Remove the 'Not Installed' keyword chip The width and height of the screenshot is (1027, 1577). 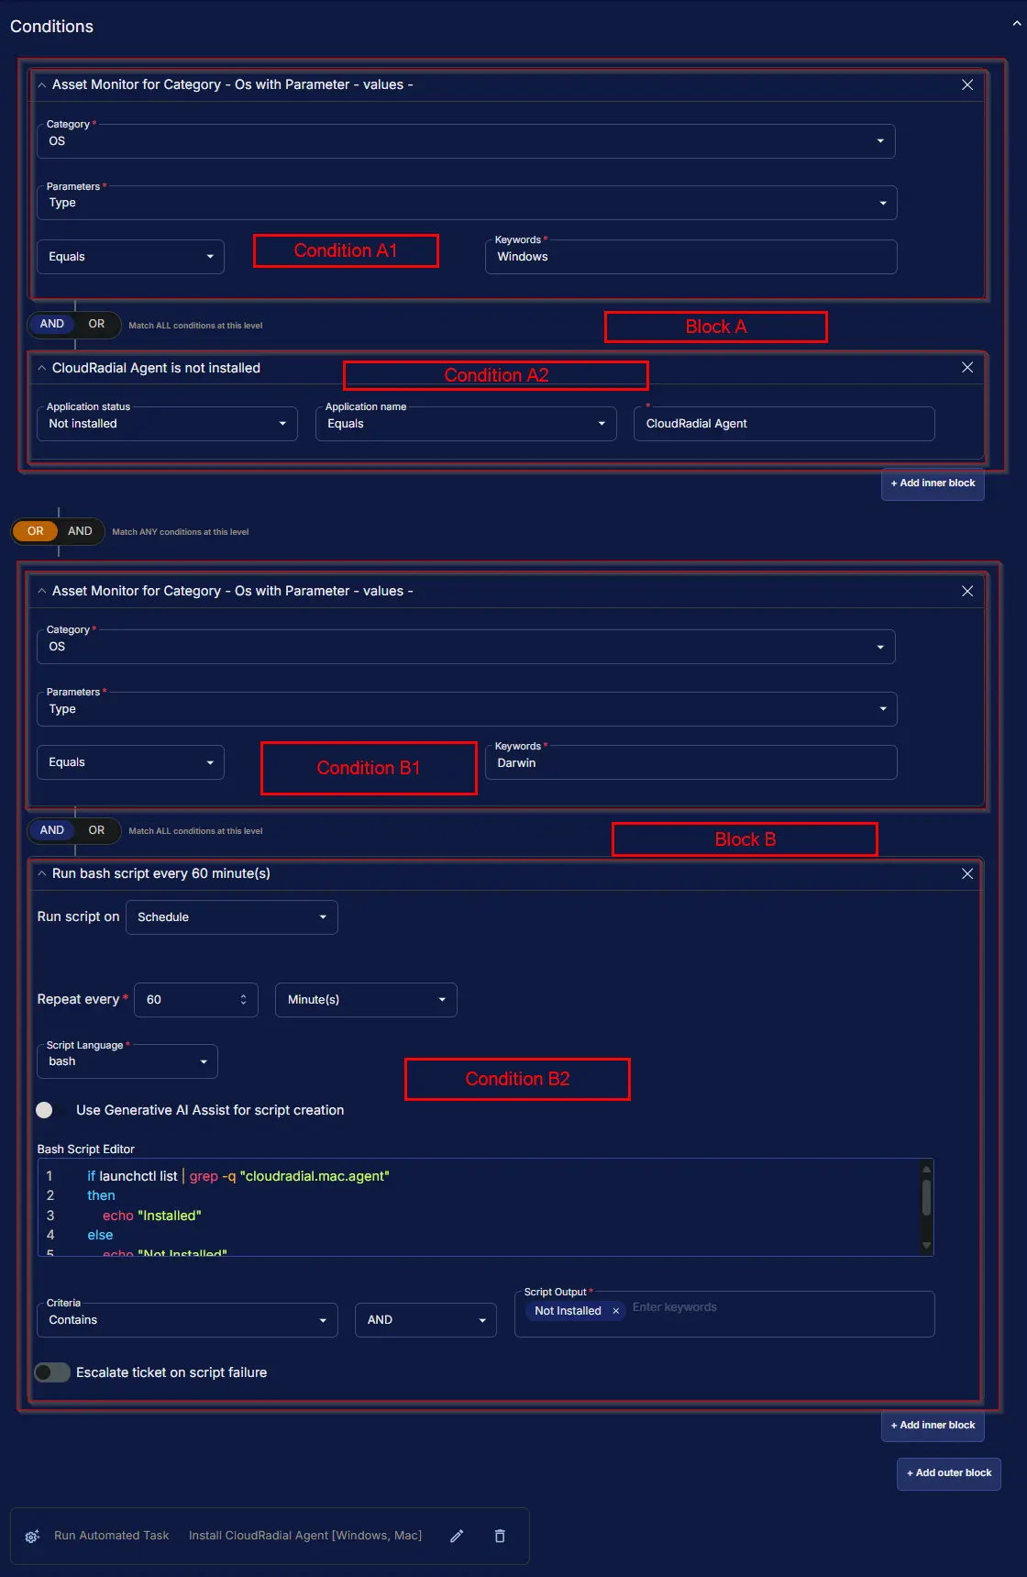[x=615, y=1311]
